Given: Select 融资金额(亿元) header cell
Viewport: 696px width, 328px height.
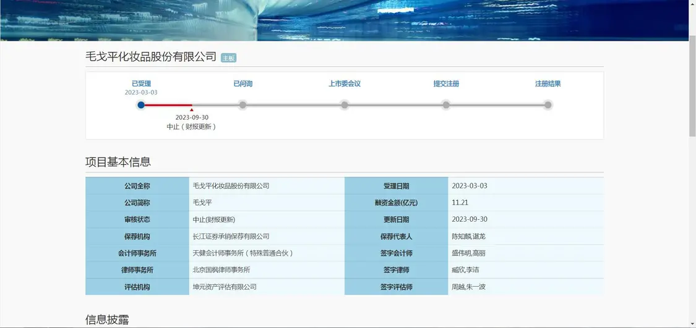Looking at the screenshot, I should 397,203.
